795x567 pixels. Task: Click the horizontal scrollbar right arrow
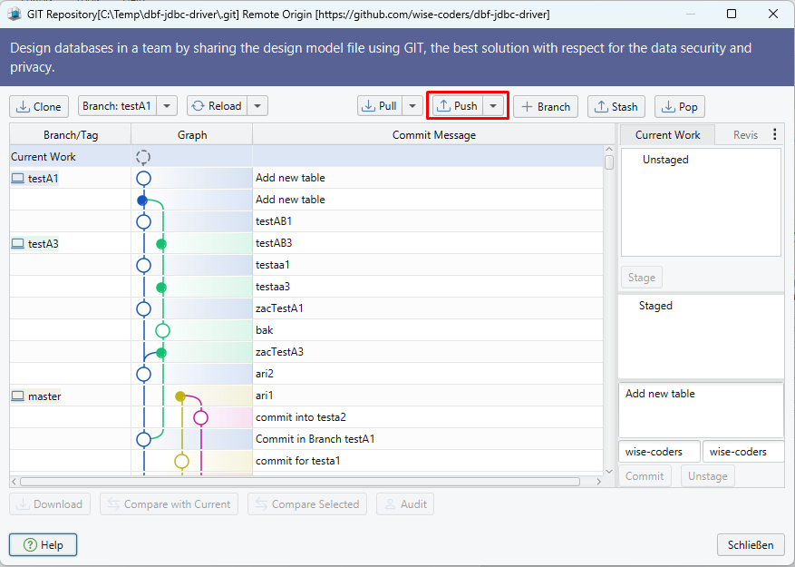tap(599, 481)
